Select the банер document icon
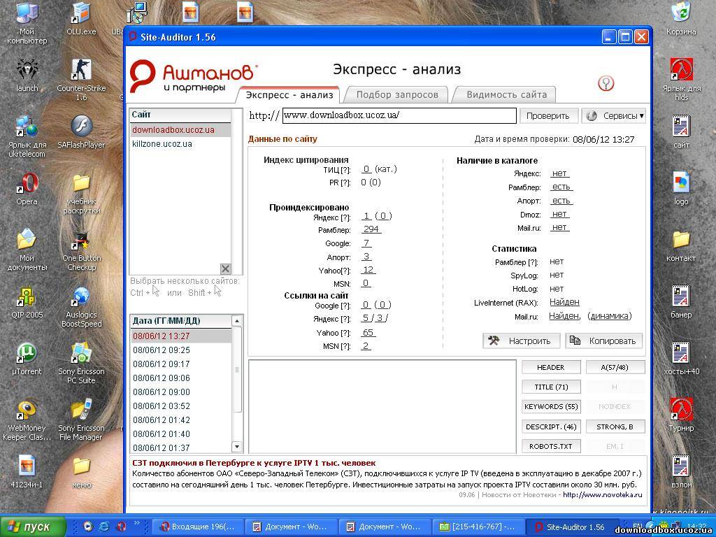Screen dimensions: 716x537 point(681,302)
